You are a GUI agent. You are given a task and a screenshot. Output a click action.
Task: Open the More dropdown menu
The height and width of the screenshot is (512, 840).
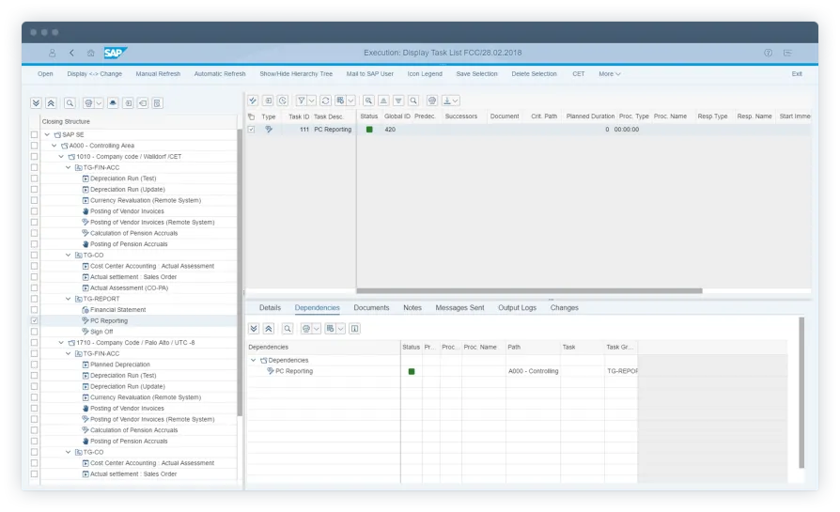(609, 73)
